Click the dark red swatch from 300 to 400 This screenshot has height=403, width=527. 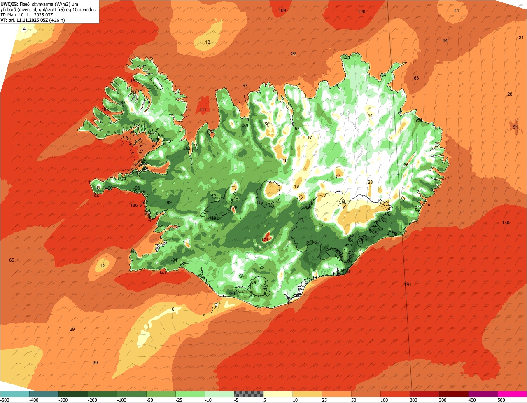point(453,394)
